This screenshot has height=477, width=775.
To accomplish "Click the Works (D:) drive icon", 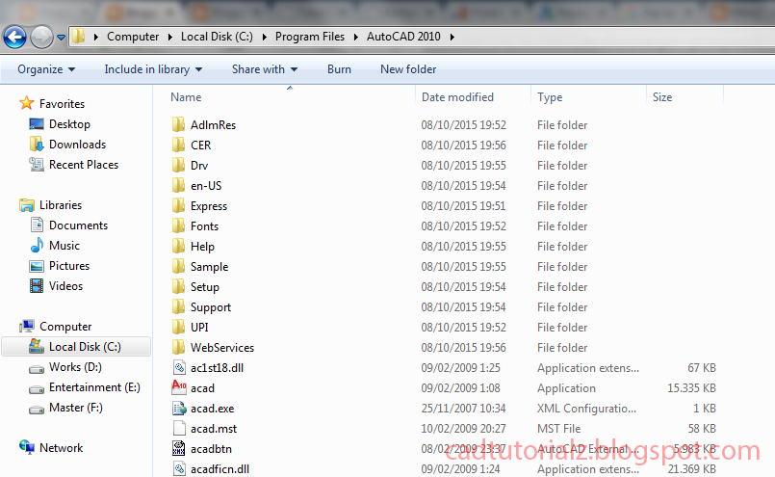I will pos(37,369).
